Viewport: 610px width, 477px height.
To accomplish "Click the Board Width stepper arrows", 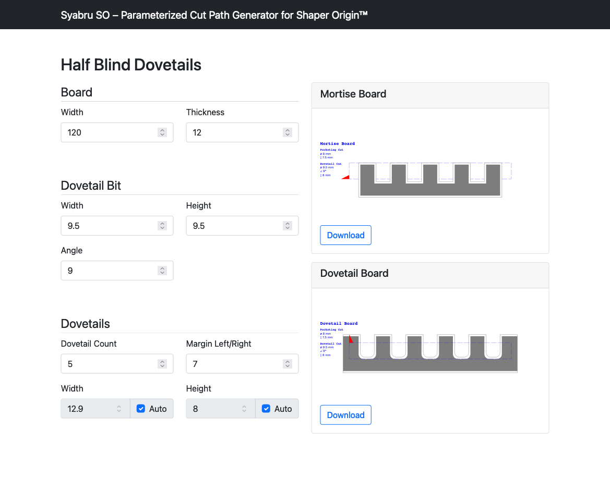I will (162, 132).
